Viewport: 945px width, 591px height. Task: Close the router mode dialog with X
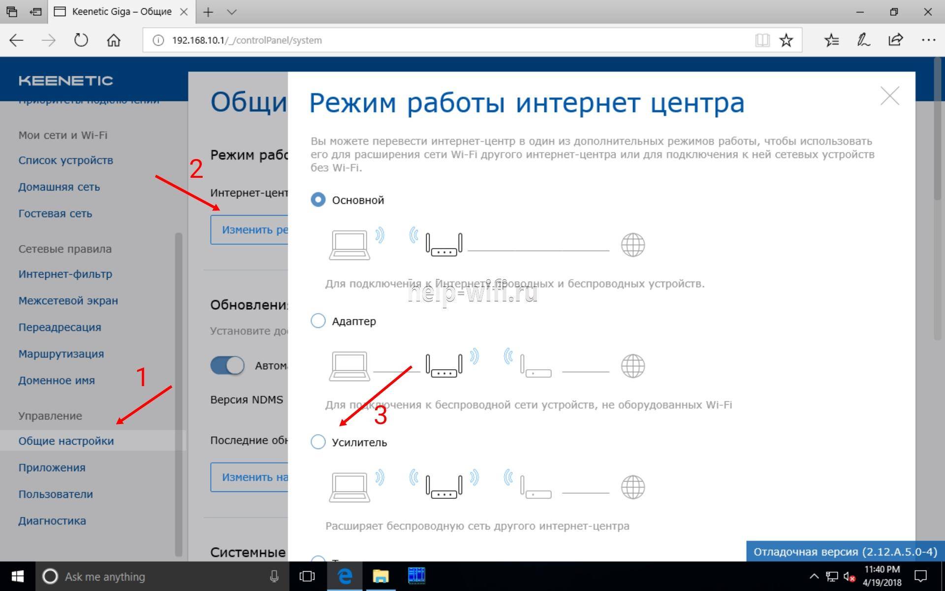point(889,96)
